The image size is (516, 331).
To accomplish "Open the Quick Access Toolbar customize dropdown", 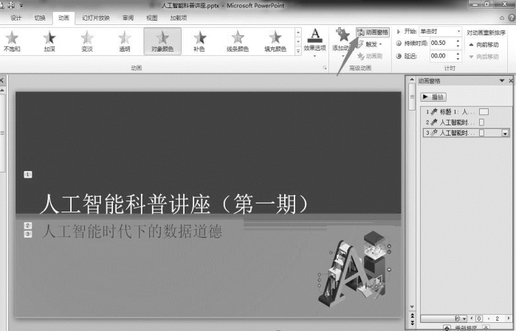I will click(x=21, y=5).
